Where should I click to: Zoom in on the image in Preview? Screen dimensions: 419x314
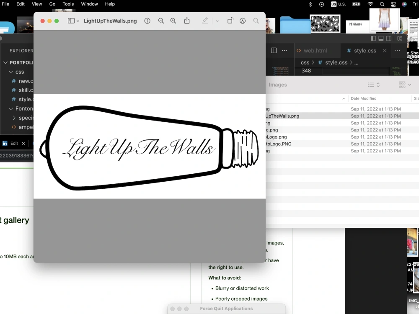pyautogui.click(x=173, y=21)
